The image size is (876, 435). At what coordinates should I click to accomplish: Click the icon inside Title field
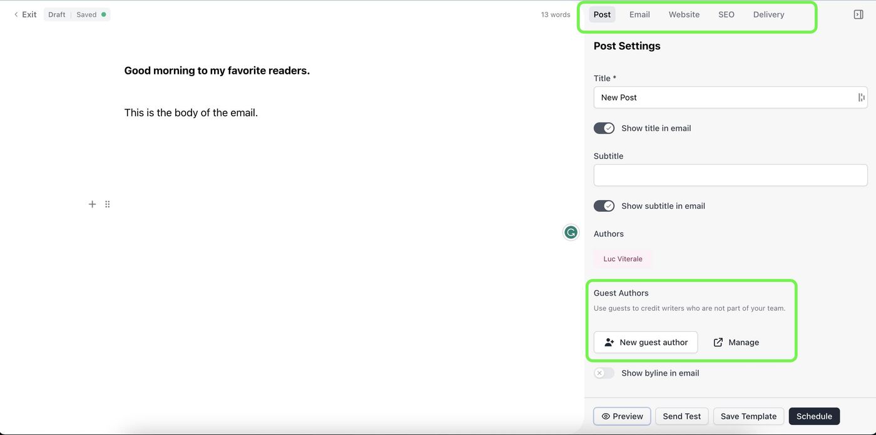tap(861, 97)
